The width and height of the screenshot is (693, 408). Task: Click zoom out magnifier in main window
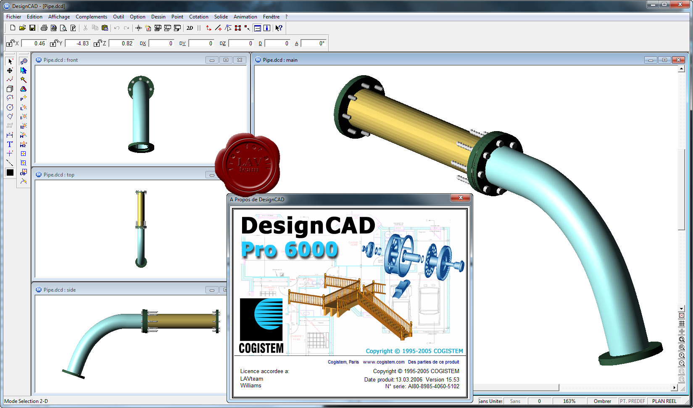coord(682,363)
